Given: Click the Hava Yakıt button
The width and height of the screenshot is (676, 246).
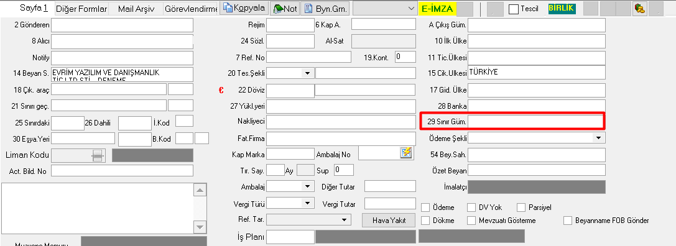Looking at the screenshot, I should click(x=389, y=220).
